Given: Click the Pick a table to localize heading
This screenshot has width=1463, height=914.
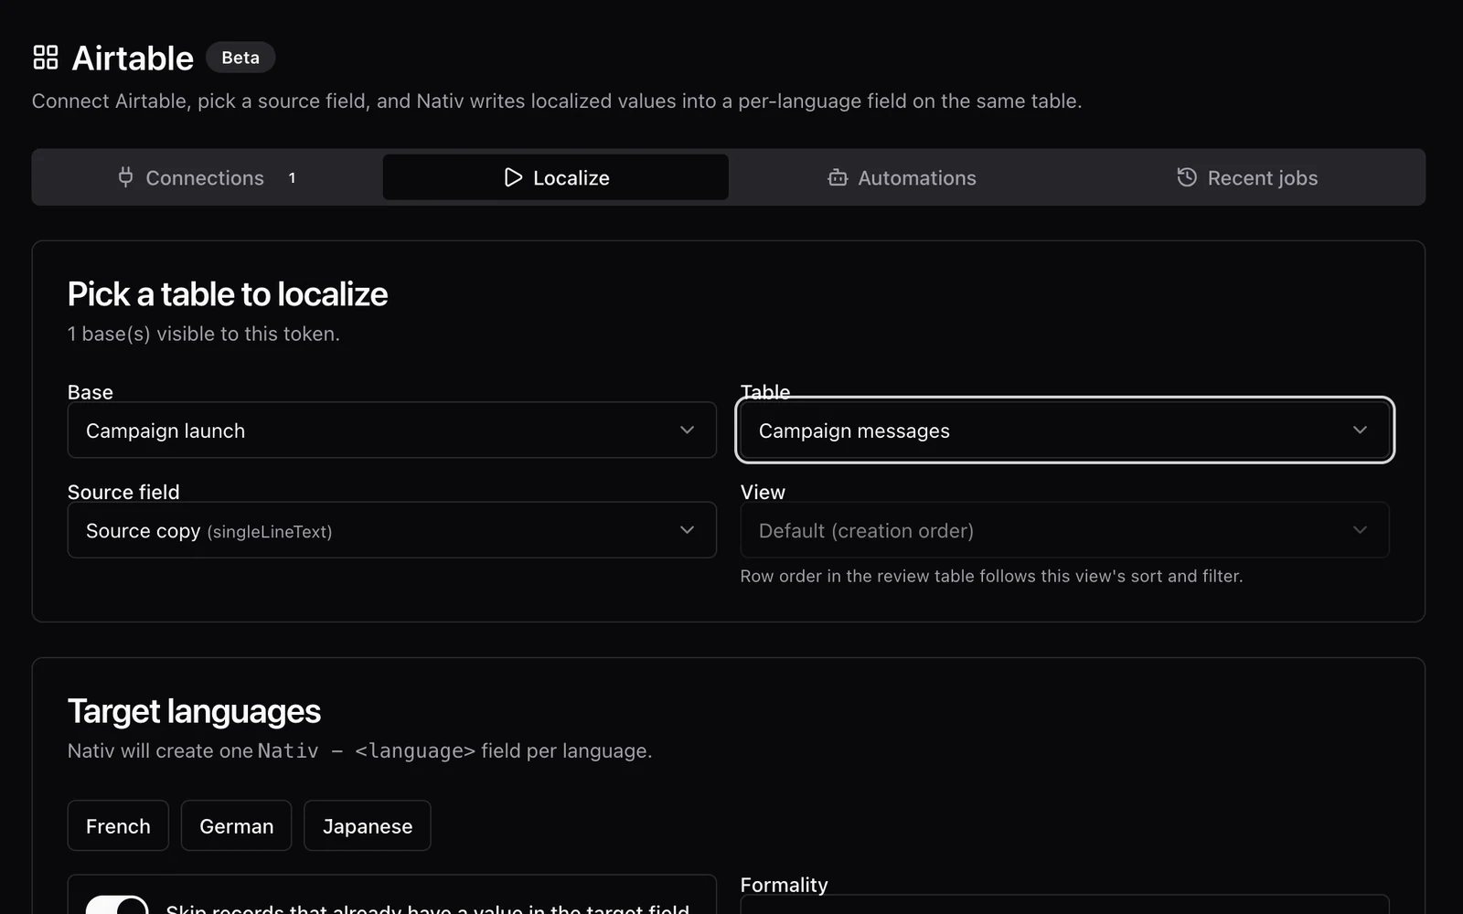Looking at the screenshot, I should (x=228, y=294).
